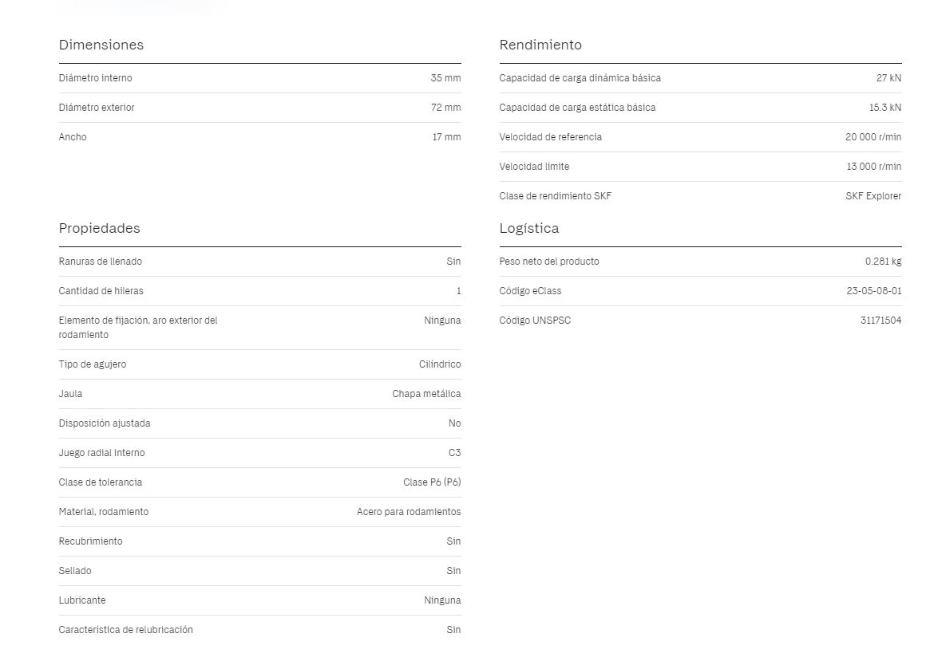This screenshot has width=926, height=665.
Task: Click the Chapa metálica cage value
Action: coord(426,394)
